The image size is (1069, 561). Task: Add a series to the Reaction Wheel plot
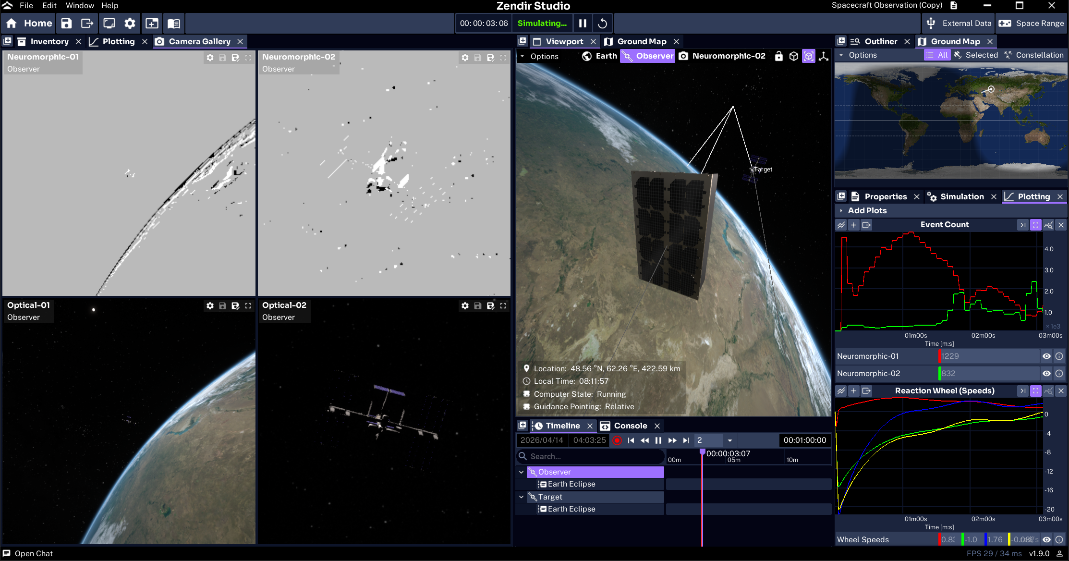(853, 391)
